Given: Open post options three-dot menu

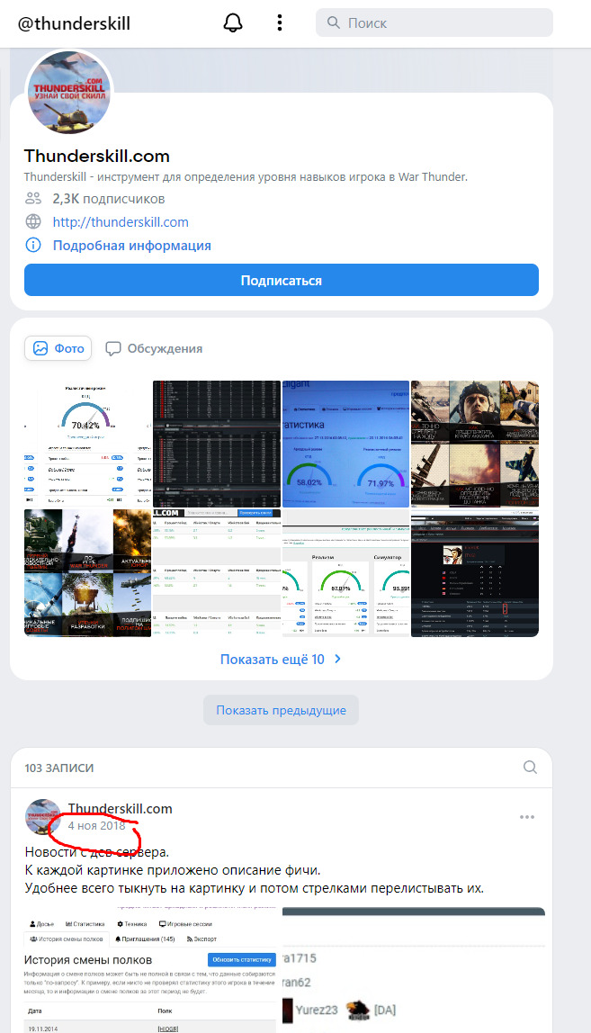Looking at the screenshot, I should pos(527,817).
